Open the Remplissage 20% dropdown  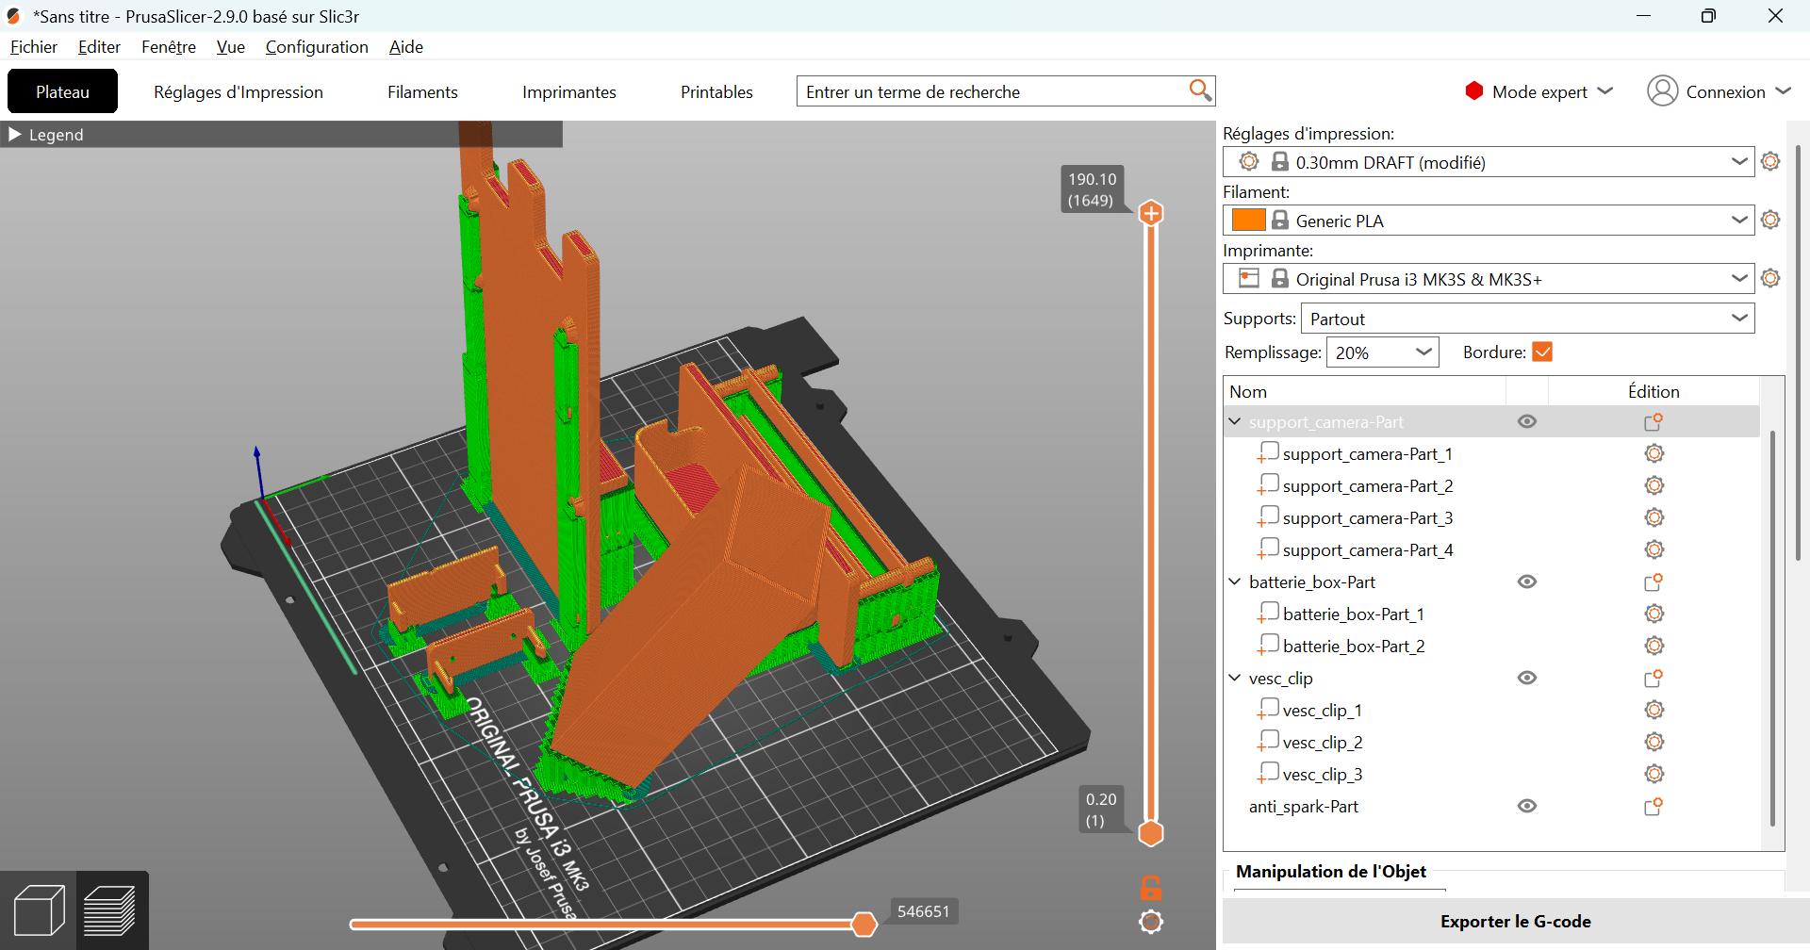click(1382, 352)
